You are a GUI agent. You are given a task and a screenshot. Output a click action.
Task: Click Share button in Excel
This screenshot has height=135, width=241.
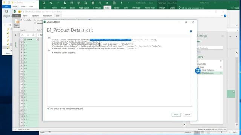[x=235, y=8]
